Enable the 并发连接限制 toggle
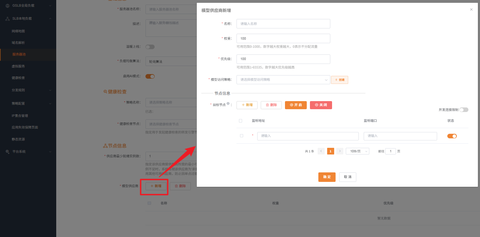 (x=463, y=110)
